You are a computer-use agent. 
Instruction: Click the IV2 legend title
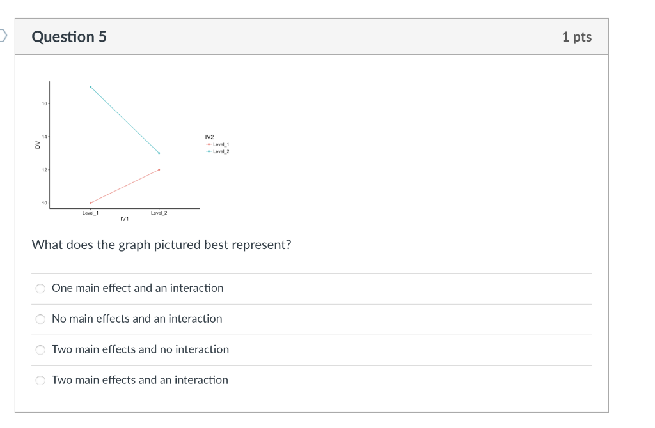(209, 138)
